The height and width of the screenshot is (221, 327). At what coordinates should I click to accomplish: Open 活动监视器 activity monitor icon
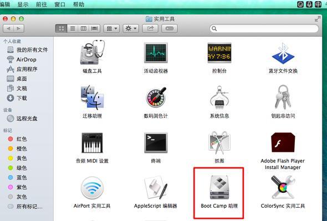coord(156,52)
